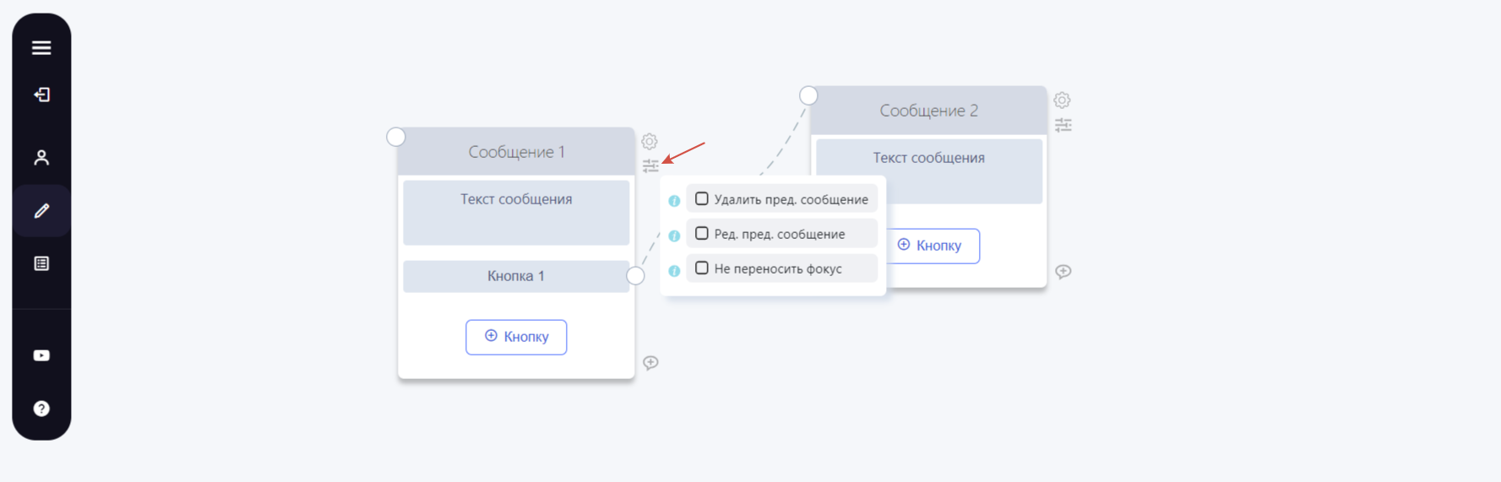Screen dimensions: 1501x482
Task: Click the help question mark icon
Action: click(x=41, y=409)
